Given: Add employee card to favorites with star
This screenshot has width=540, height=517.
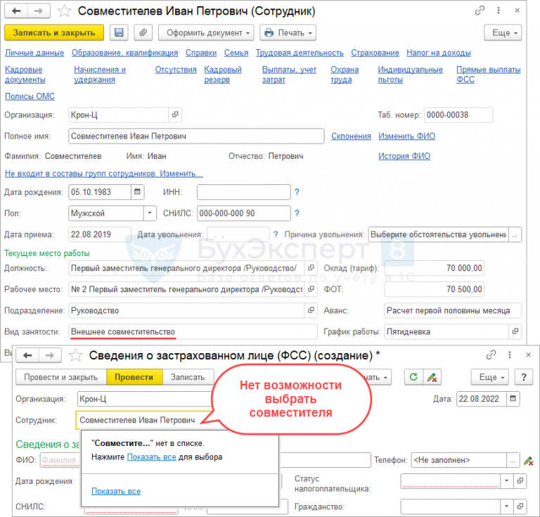Looking at the screenshot, I should 64,11.
